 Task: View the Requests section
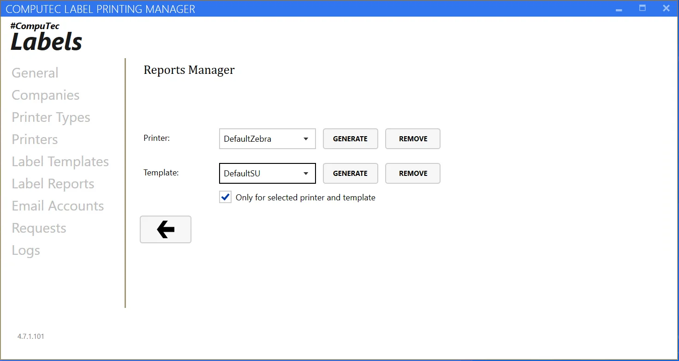click(x=39, y=228)
